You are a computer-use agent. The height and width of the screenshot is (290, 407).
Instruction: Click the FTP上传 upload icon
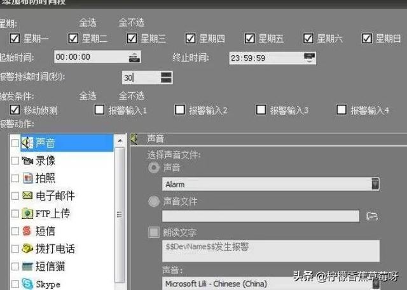tap(27, 214)
